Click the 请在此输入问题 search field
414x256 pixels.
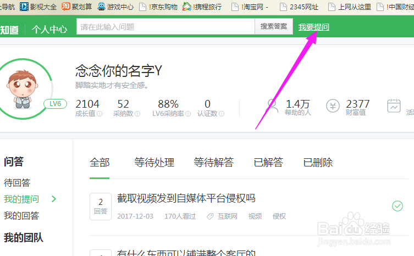(x=165, y=26)
